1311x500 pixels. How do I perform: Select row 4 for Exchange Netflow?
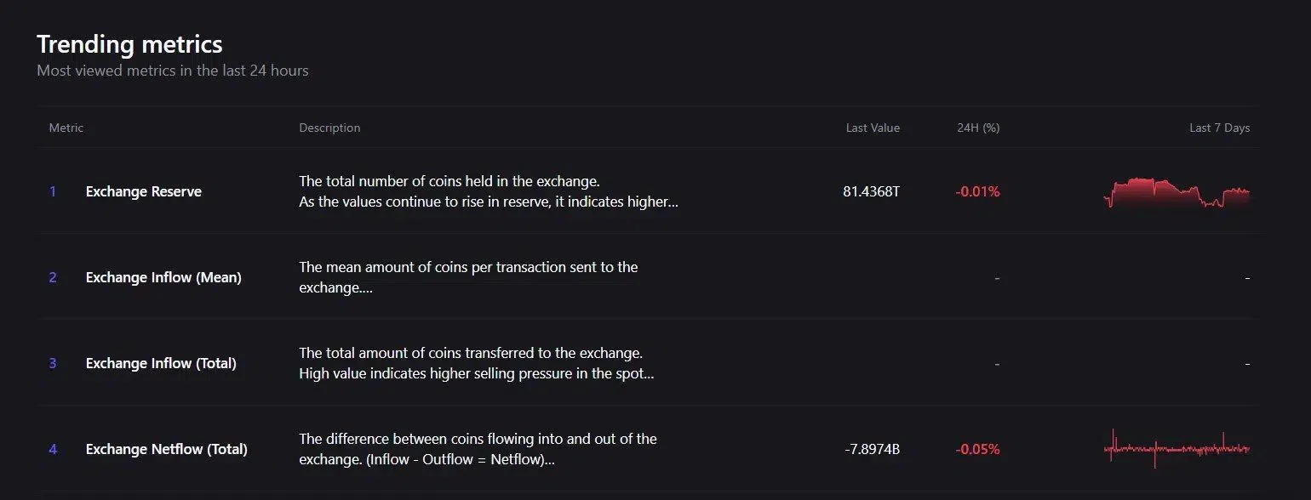53,449
